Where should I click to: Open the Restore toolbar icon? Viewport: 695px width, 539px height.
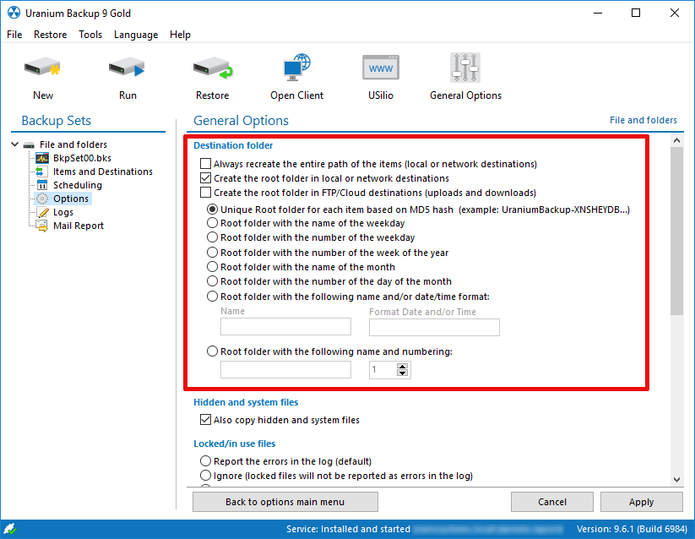(x=212, y=68)
